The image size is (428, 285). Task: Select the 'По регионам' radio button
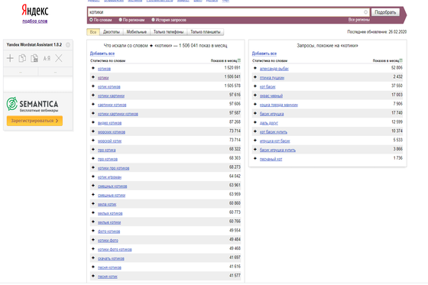coord(121,20)
